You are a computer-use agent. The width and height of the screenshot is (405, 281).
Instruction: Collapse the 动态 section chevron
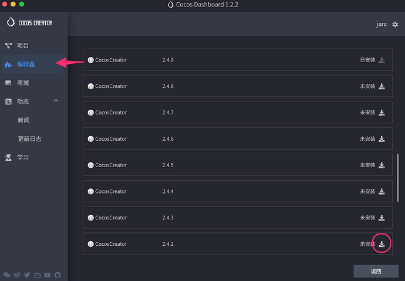click(56, 101)
